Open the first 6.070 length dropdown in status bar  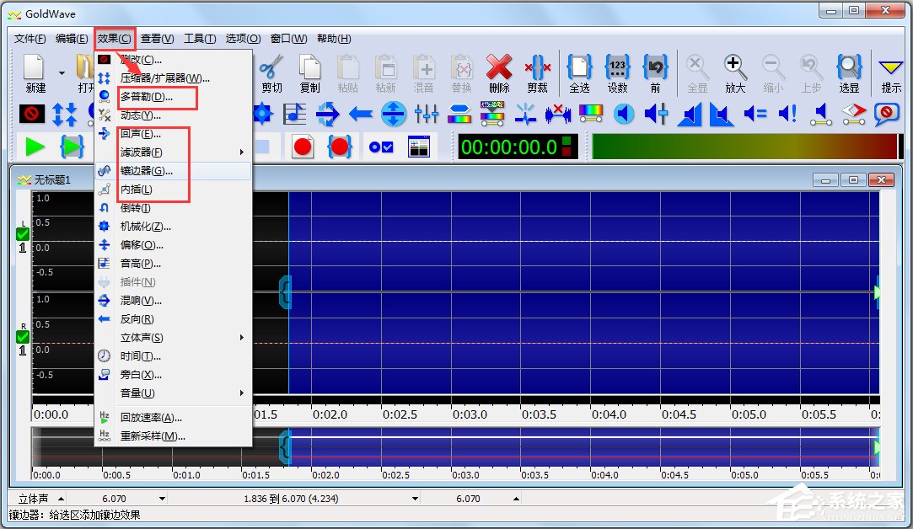pos(163,499)
